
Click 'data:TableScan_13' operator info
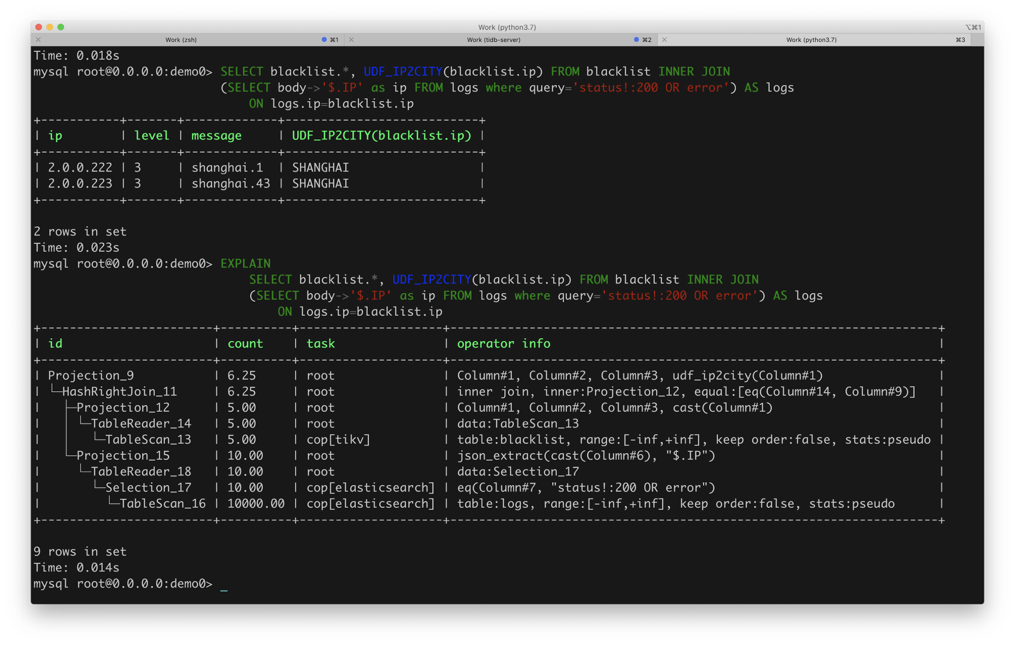518,423
